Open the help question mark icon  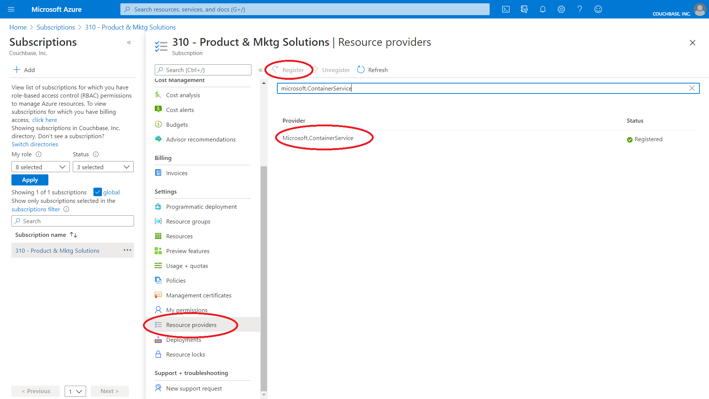pos(579,9)
